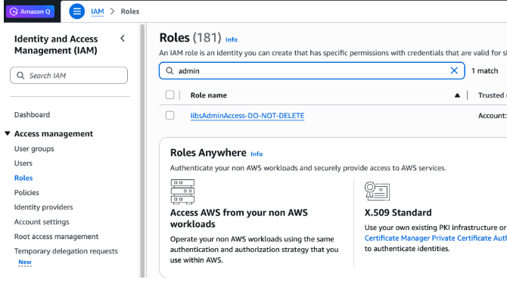Open Identity providers page
The image size is (507, 283).
coord(44,207)
